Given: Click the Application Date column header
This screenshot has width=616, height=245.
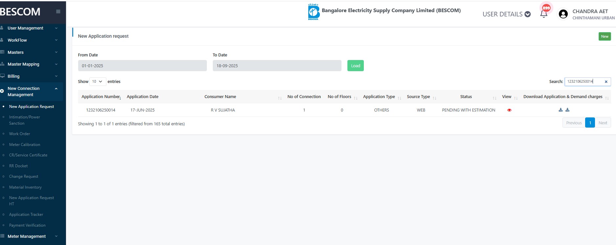Looking at the screenshot, I should tap(143, 97).
